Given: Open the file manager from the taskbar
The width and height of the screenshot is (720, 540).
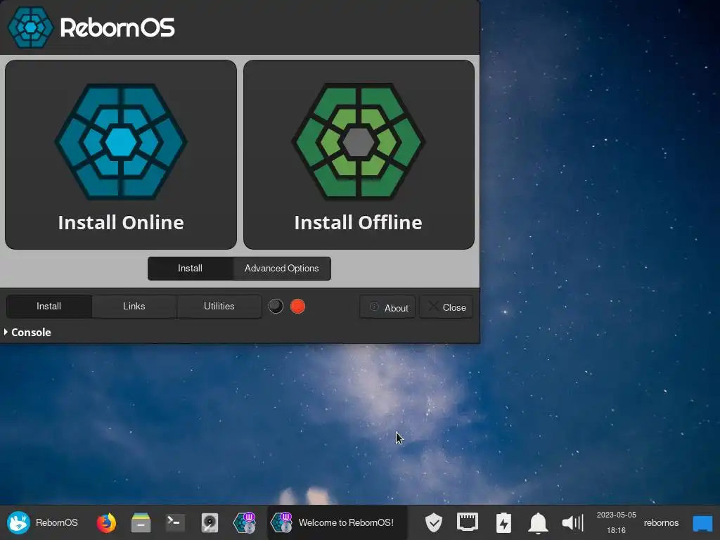Looking at the screenshot, I should (x=141, y=522).
